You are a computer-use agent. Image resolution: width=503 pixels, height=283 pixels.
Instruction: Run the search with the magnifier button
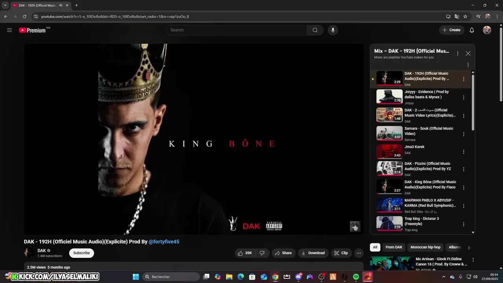point(315,30)
